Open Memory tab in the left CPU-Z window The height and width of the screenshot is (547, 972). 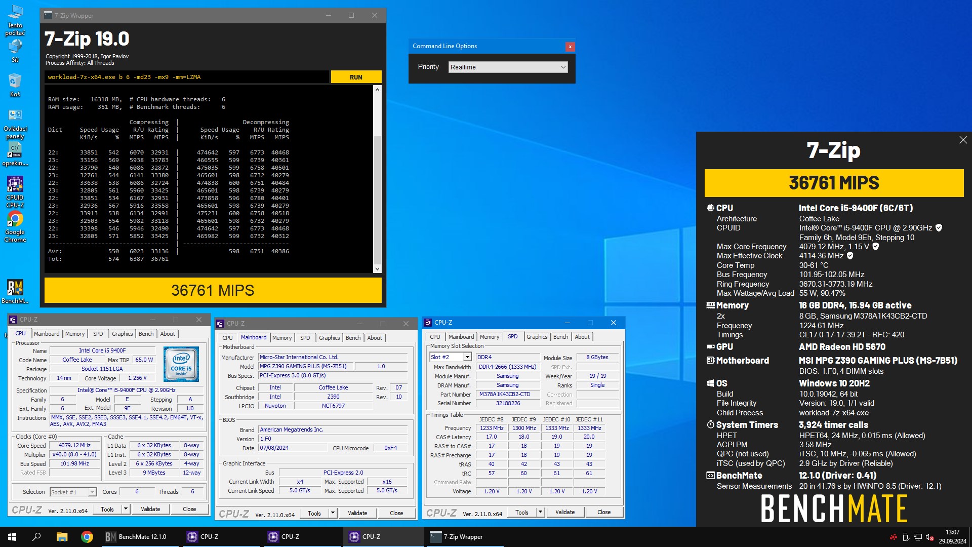click(75, 334)
